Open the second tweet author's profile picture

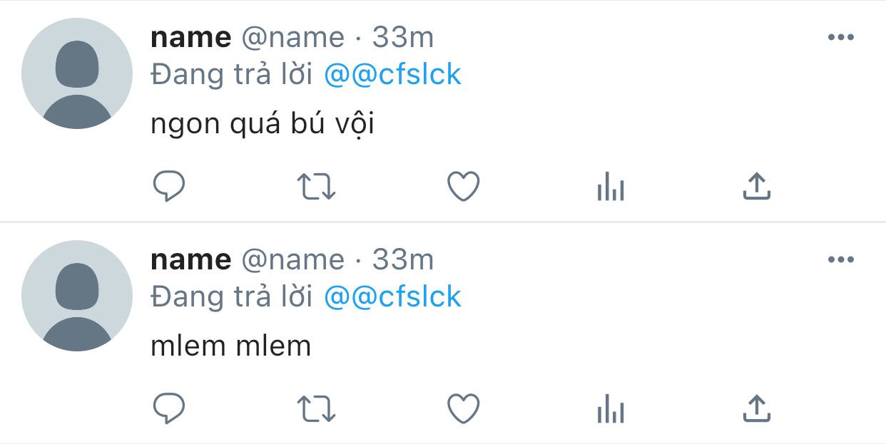click(77, 296)
